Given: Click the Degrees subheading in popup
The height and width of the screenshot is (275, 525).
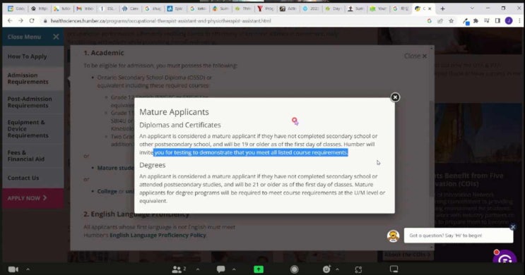Looking at the screenshot, I should pos(153,165).
